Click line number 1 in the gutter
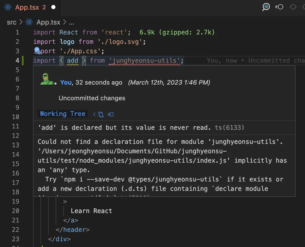The image size is (305, 247). click(x=17, y=32)
